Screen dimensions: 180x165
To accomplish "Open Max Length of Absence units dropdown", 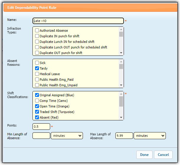I will pos(150,136).
